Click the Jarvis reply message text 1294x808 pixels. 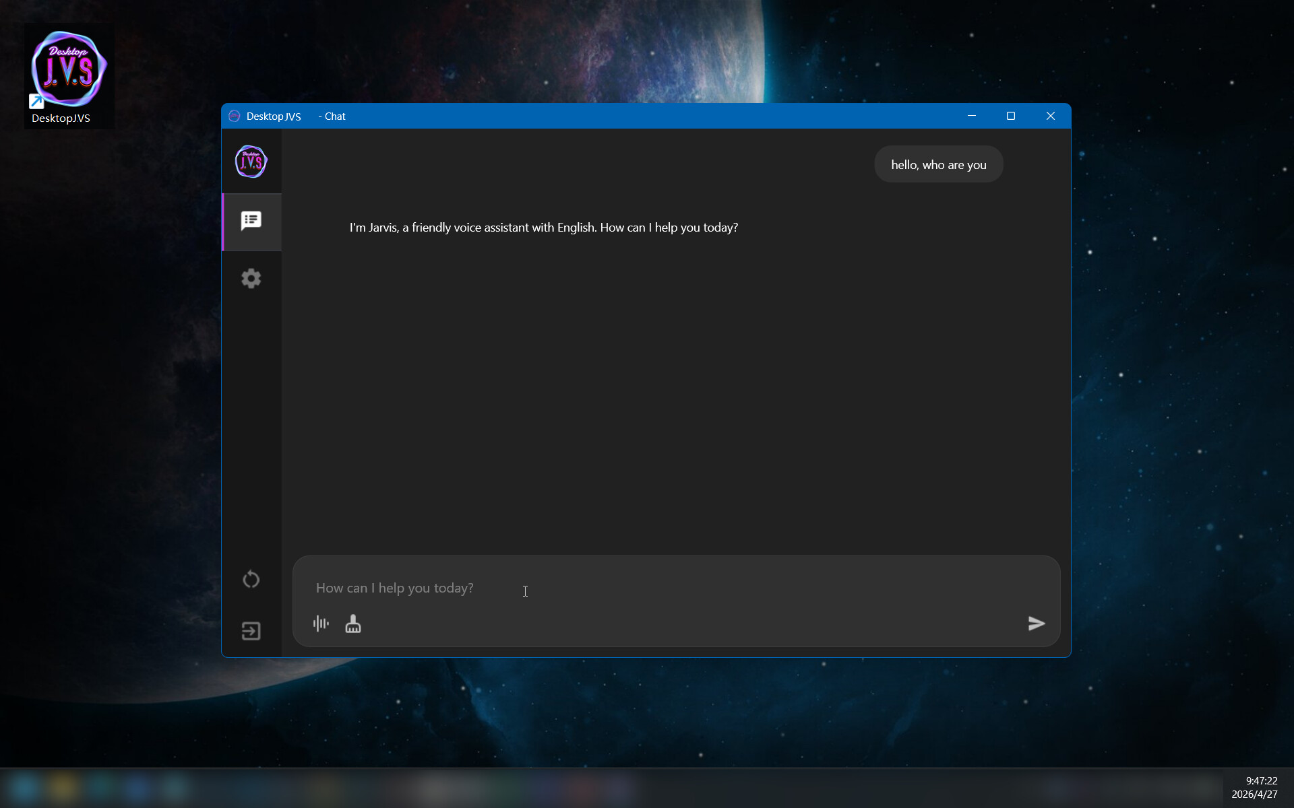coord(544,228)
